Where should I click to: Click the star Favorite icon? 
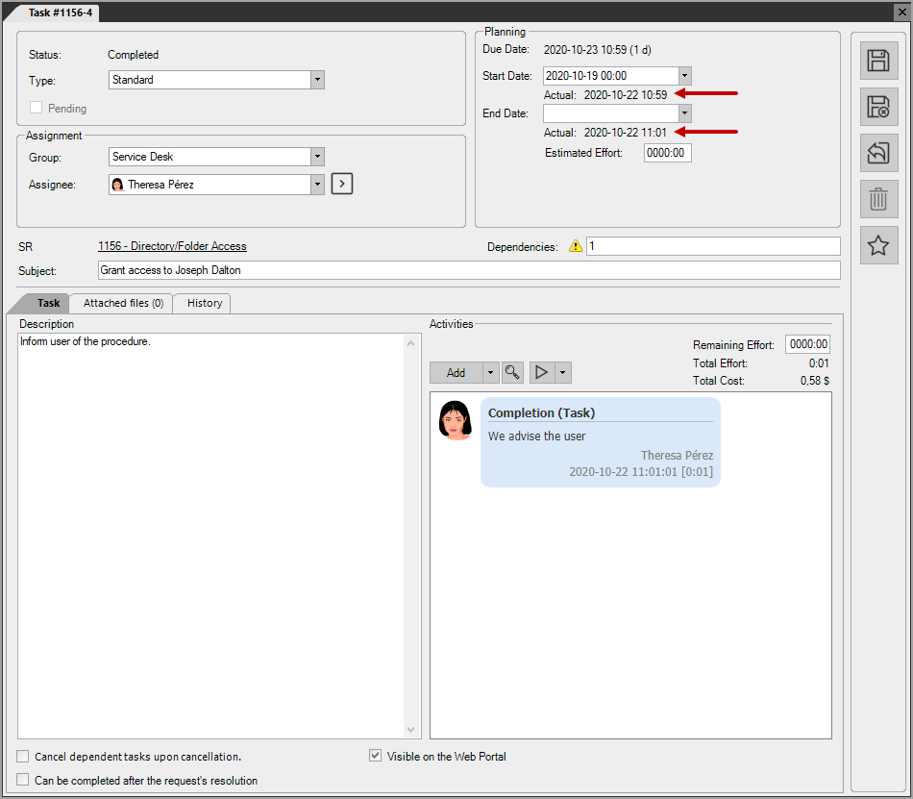click(877, 245)
